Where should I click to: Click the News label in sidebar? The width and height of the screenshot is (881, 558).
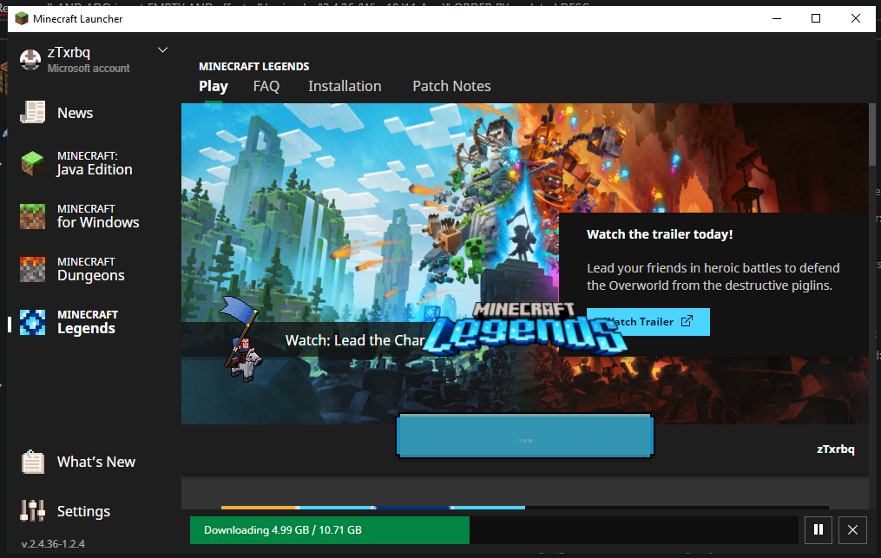tap(75, 113)
